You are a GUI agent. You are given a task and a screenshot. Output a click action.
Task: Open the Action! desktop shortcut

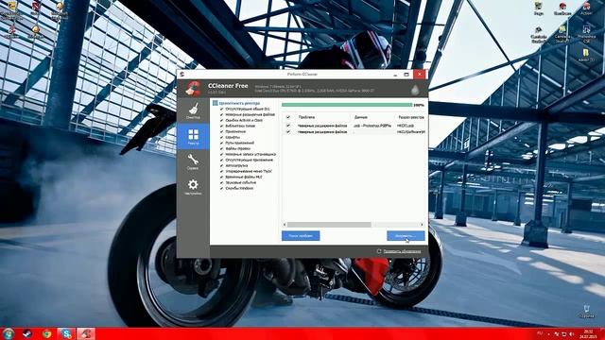pyautogui.click(x=586, y=8)
